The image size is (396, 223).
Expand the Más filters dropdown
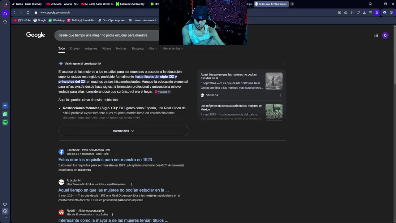coord(153,48)
